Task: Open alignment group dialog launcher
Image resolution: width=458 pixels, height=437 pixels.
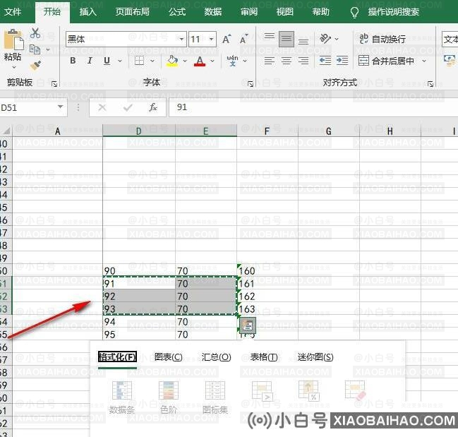Action: click(x=430, y=84)
